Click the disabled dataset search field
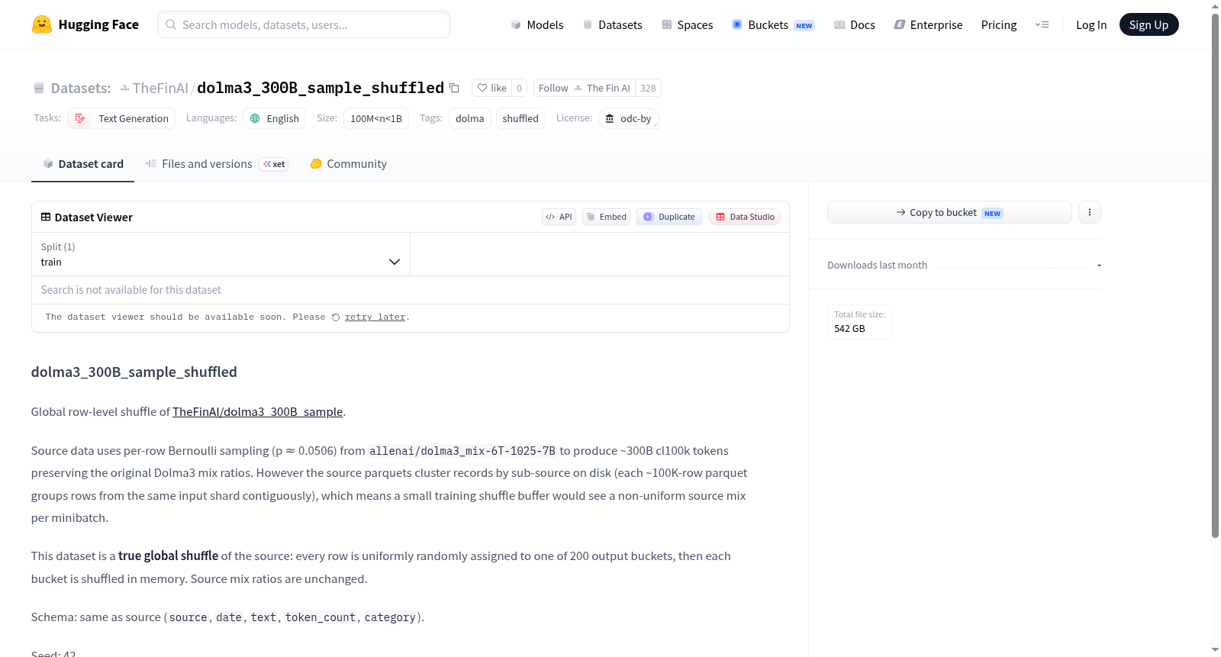The image size is (1221, 657). point(411,290)
